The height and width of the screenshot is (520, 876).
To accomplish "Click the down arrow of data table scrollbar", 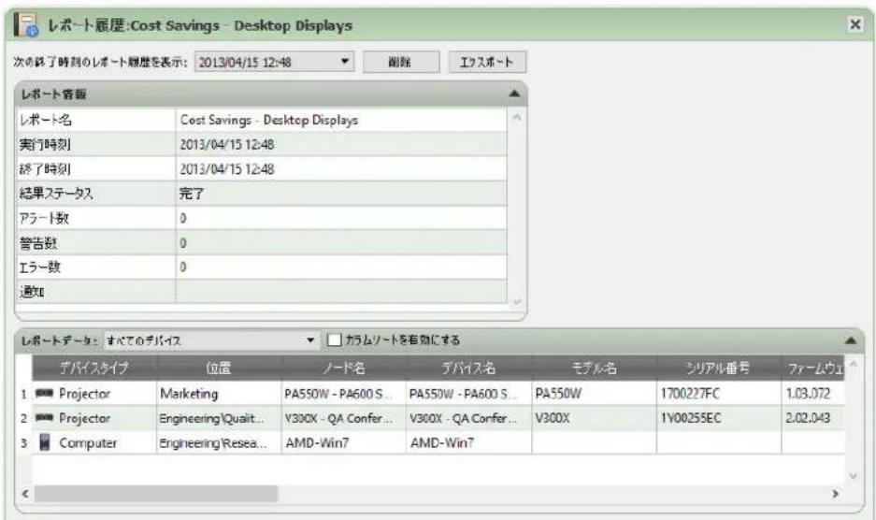I will coord(853,476).
